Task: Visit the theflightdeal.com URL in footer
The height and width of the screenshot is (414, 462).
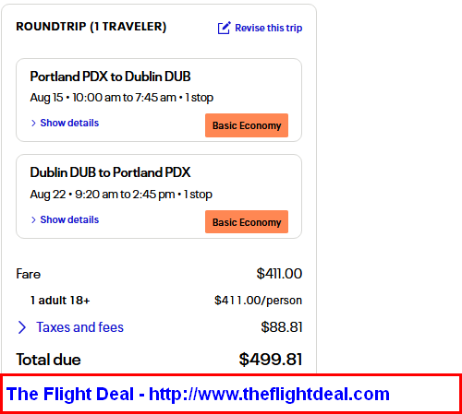Action: pos(269,394)
